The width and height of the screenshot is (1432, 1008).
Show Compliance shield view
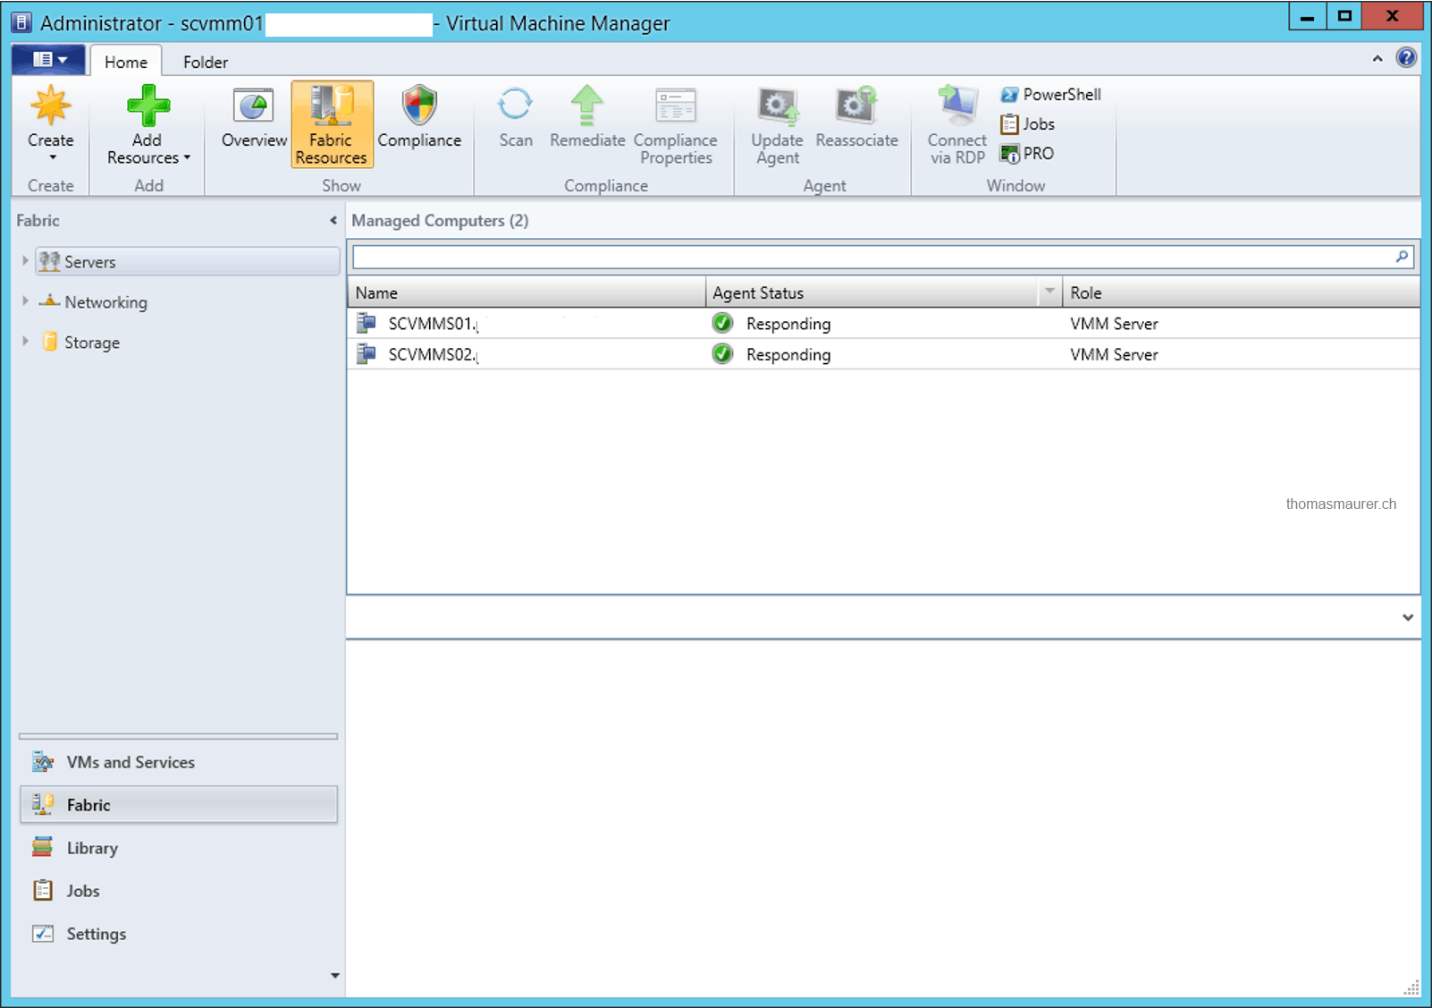419,115
